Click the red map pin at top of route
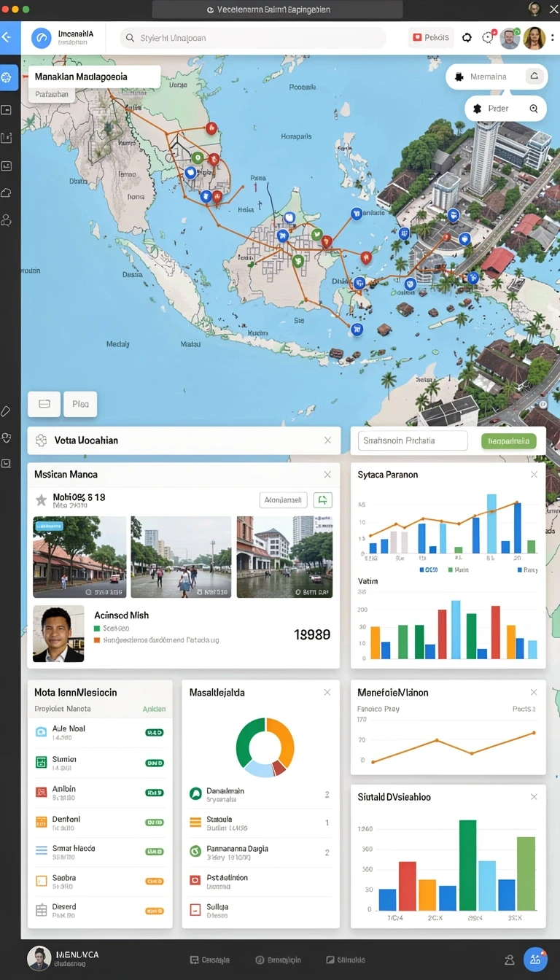 [x=211, y=129]
